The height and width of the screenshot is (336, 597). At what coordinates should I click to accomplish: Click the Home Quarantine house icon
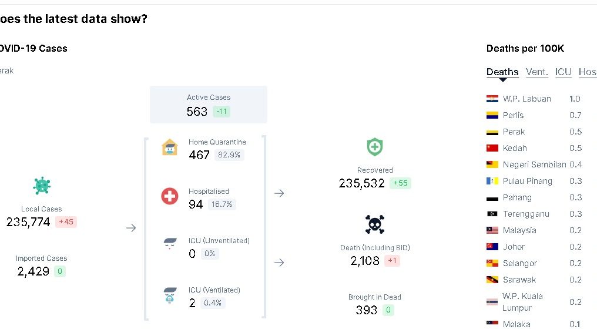tap(170, 147)
